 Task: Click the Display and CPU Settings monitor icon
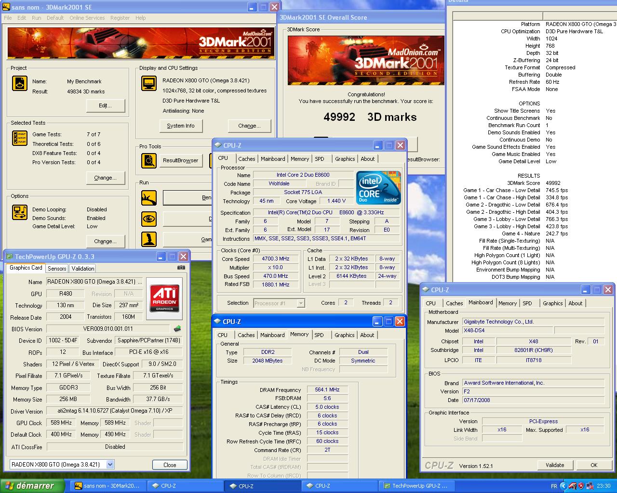click(x=149, y=84)
